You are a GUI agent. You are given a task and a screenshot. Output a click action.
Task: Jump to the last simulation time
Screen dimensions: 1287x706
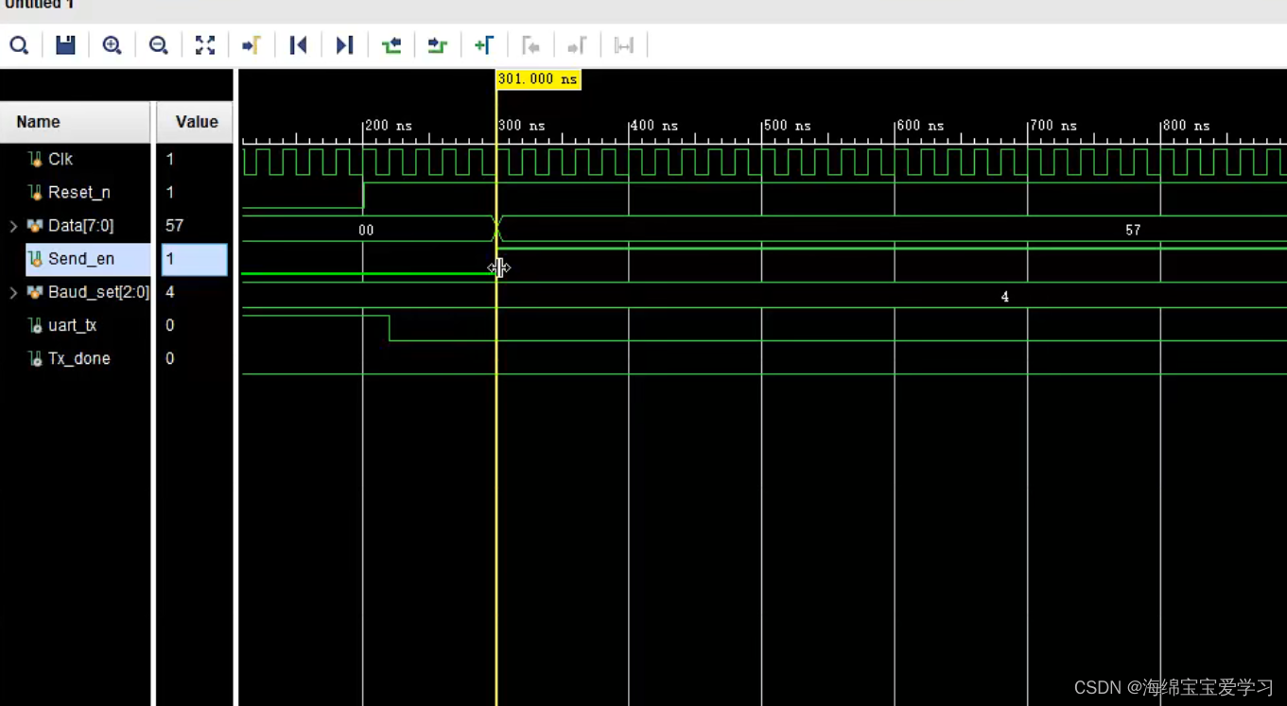pyautogui.click(x=344, y=45)
